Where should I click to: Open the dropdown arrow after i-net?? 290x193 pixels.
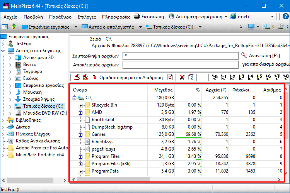(272, 17)
